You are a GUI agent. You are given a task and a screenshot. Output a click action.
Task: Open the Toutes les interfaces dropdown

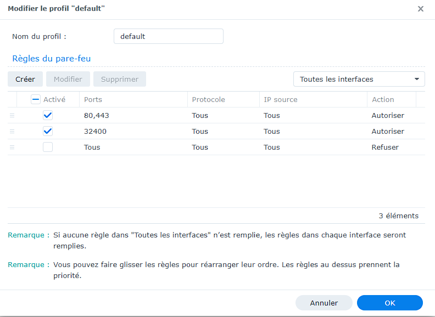(359, 79)
